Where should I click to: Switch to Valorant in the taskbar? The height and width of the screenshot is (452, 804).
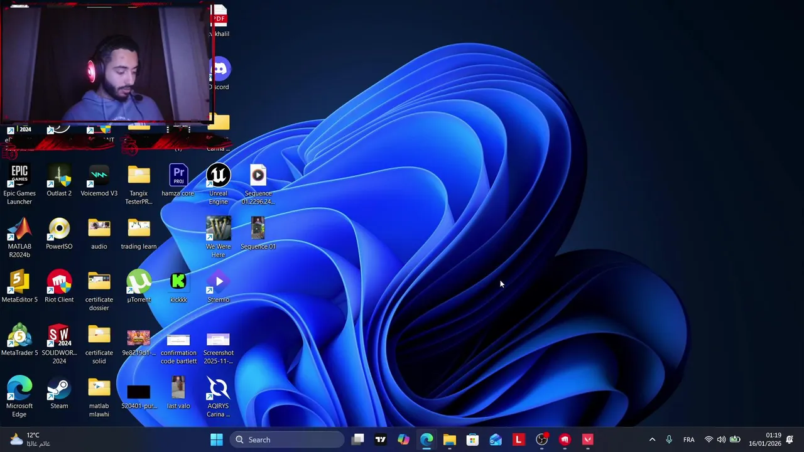(588, 439)
